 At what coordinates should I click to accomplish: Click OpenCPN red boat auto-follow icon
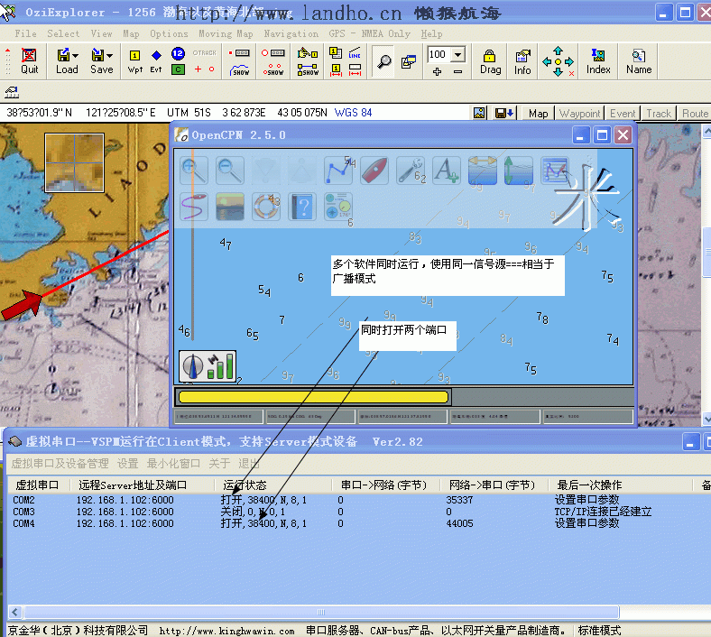[x=374, y=171]
